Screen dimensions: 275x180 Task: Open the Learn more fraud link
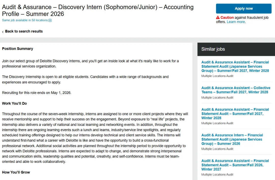click(236, 22)
